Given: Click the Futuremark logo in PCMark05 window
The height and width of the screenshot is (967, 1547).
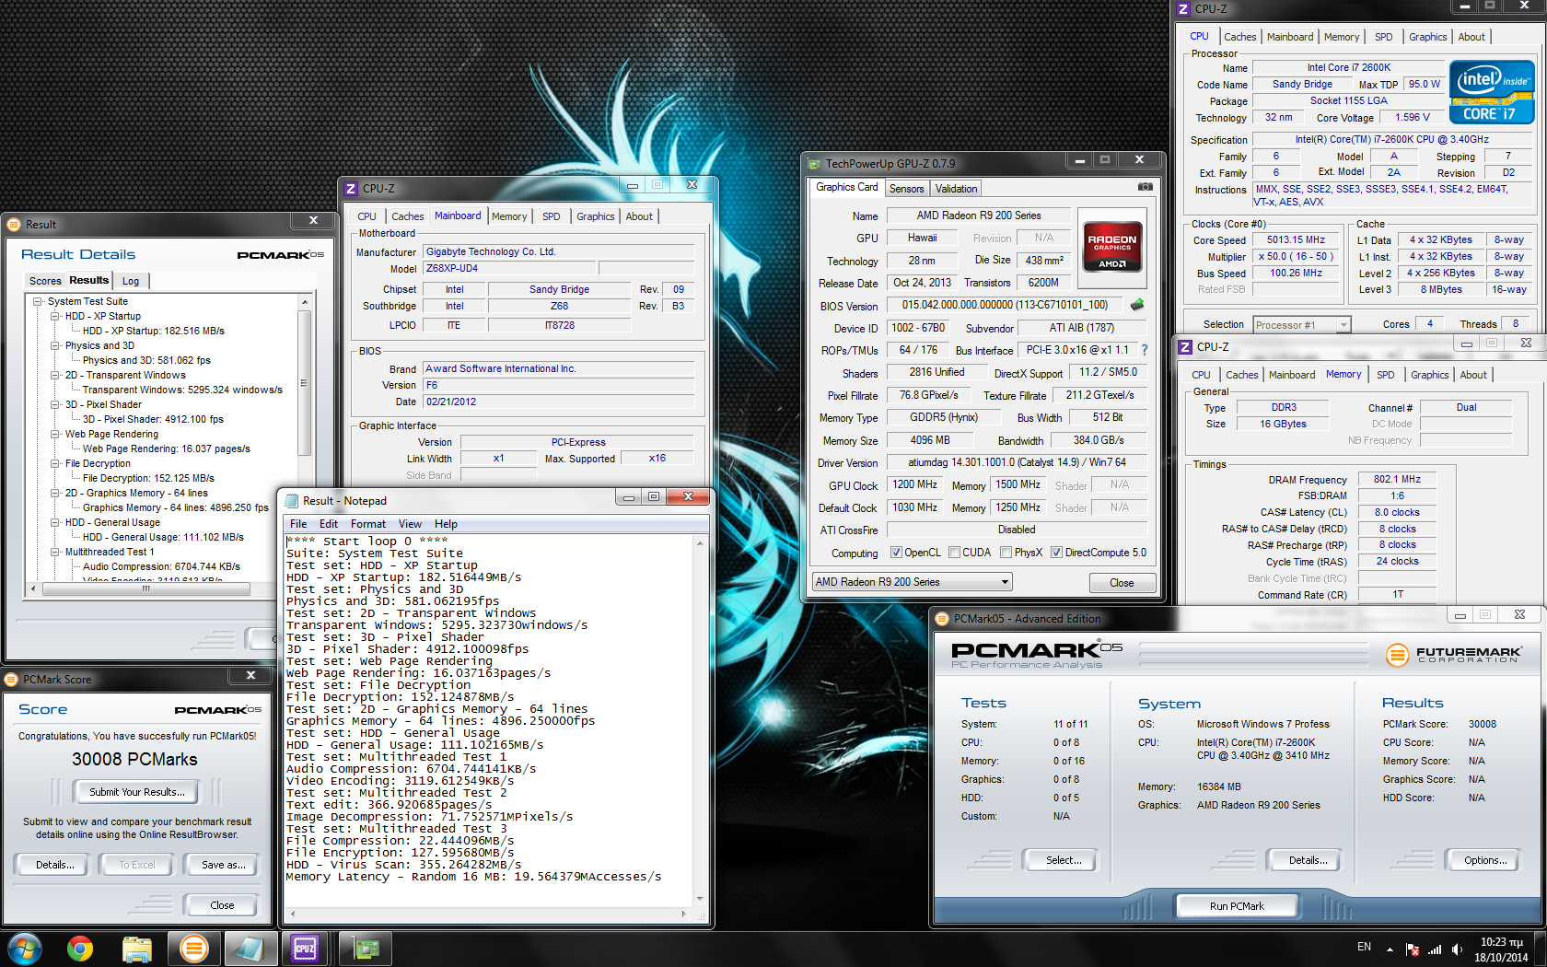Looking at the screenshot, I should click(x=1453, y=655).
